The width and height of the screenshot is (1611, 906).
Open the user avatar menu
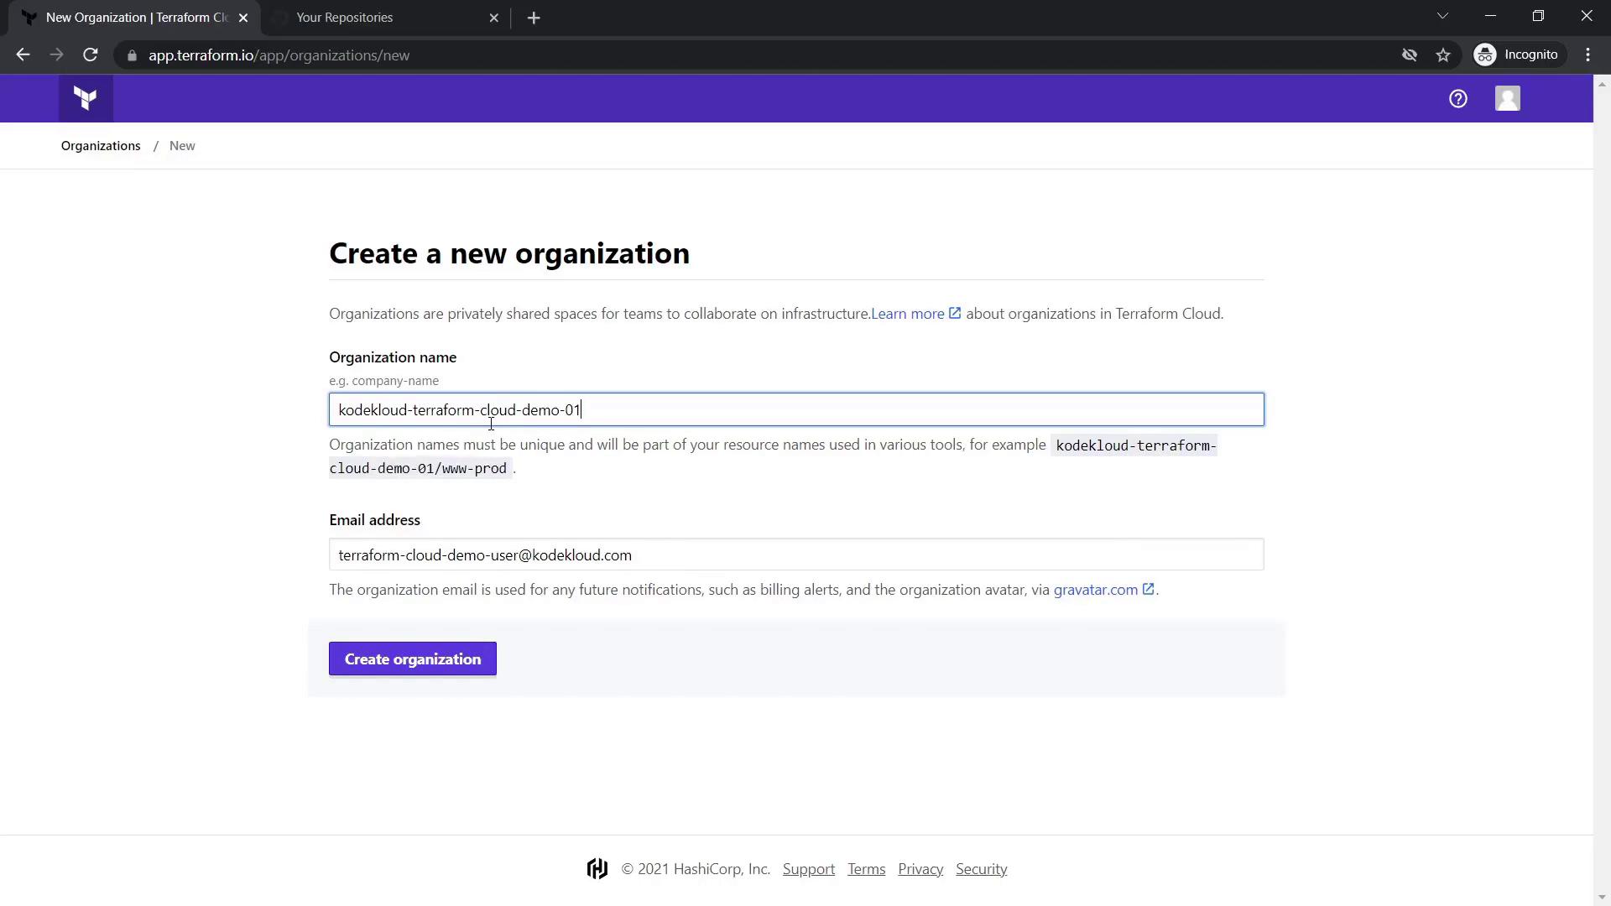[x=1507, y=99]
